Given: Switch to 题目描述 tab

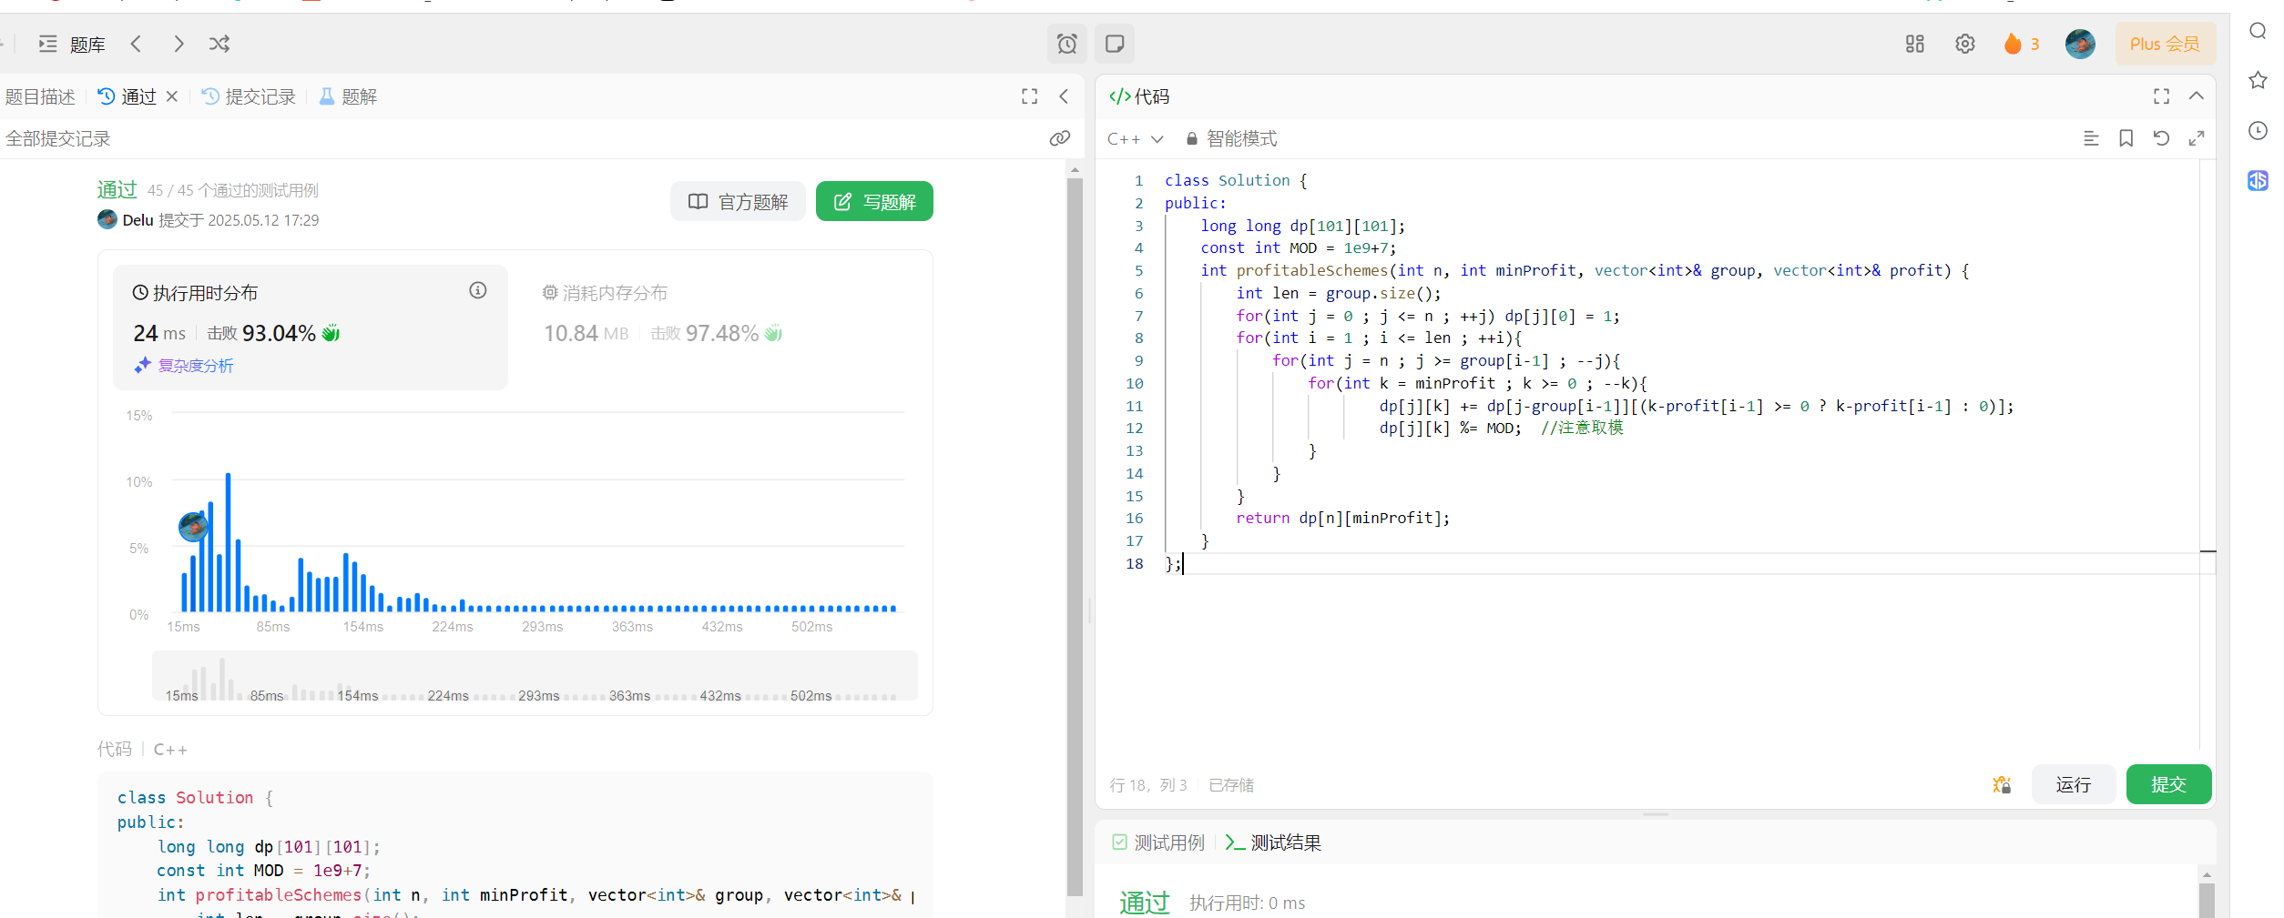Looking at the screenshot, I should [39, 96].
